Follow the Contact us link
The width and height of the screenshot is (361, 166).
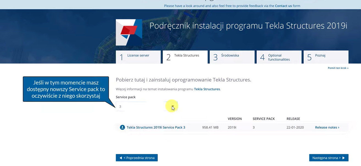click(283, 6)
